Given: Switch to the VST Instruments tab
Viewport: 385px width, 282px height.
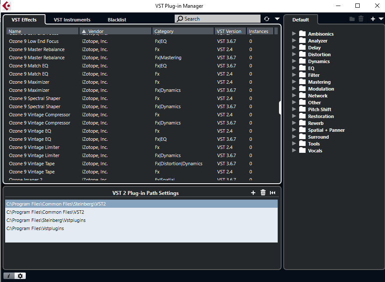Looking at the screenshot, I should tap(72, 20).
